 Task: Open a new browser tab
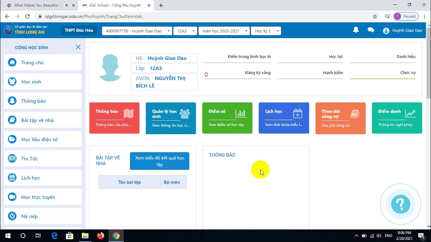[x=161, y=5]
